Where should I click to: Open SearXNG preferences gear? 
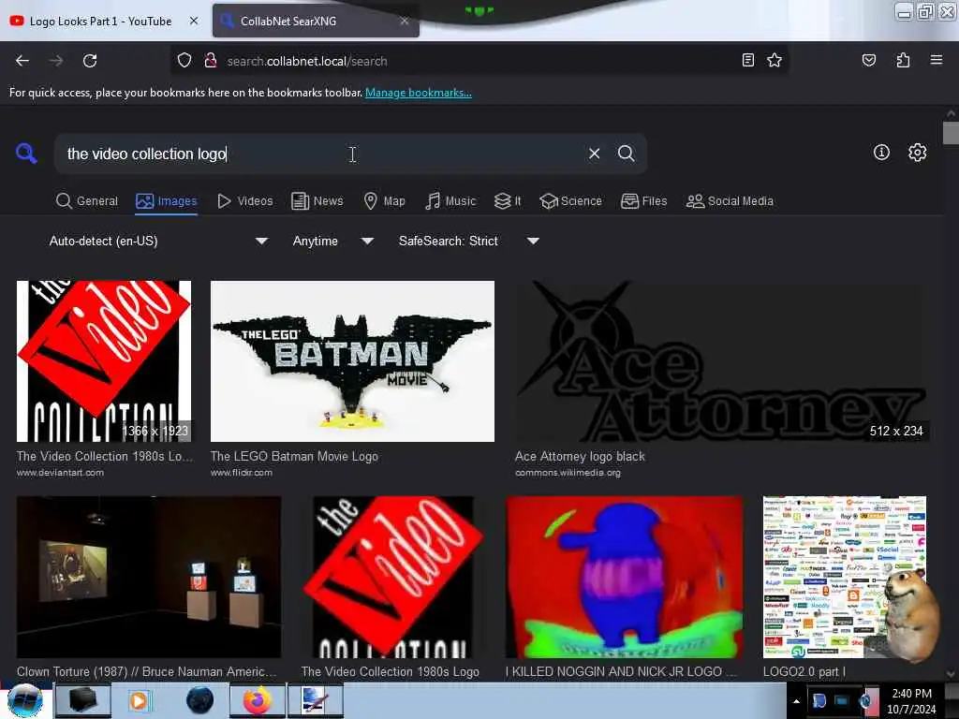tap(917, 153)
